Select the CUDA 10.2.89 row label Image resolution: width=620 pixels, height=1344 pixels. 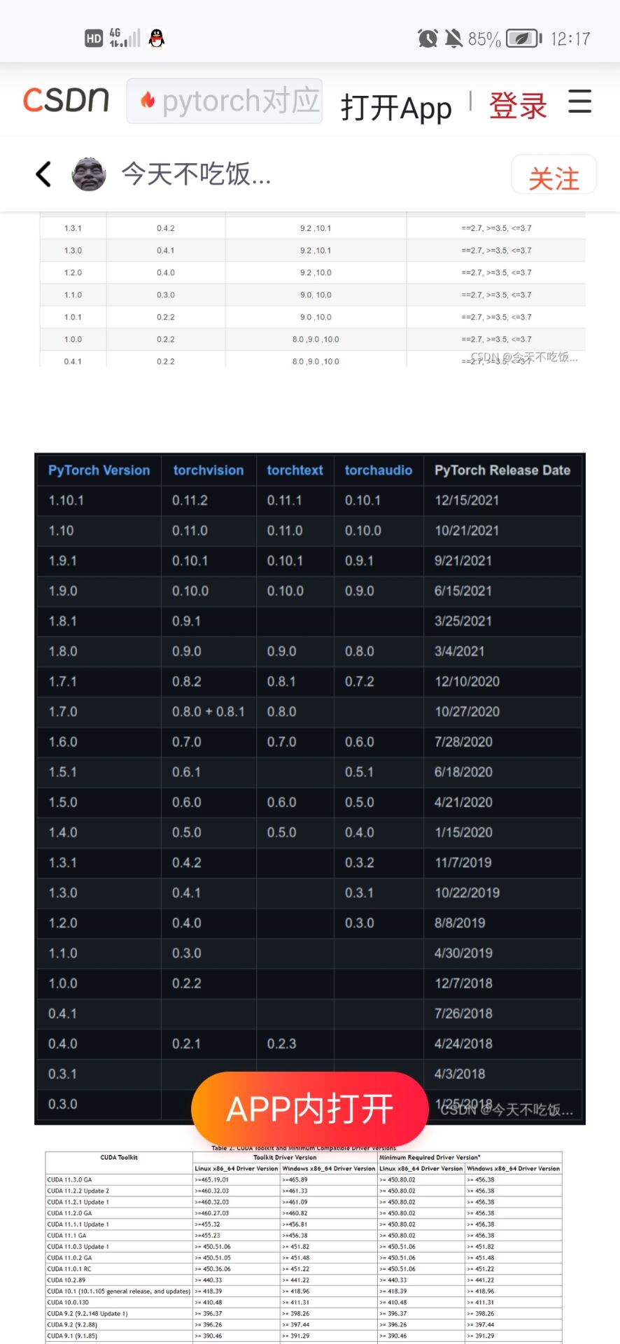pos(66,1280)
